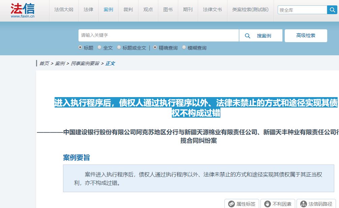339x208 pixels.
Task: Enable 标题或全文 search mode
Action: 119,48
